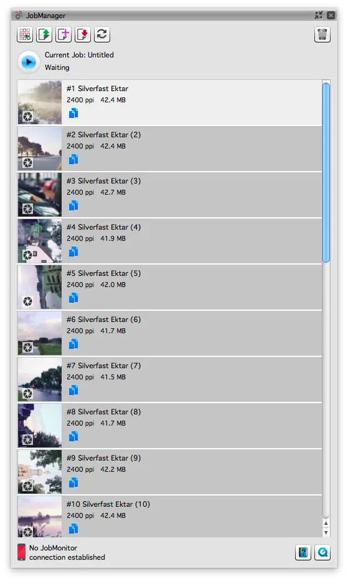Collapse the JobManager panel with arrows icon
Viewport: 348px width, 581px height.
coord(318,15)
